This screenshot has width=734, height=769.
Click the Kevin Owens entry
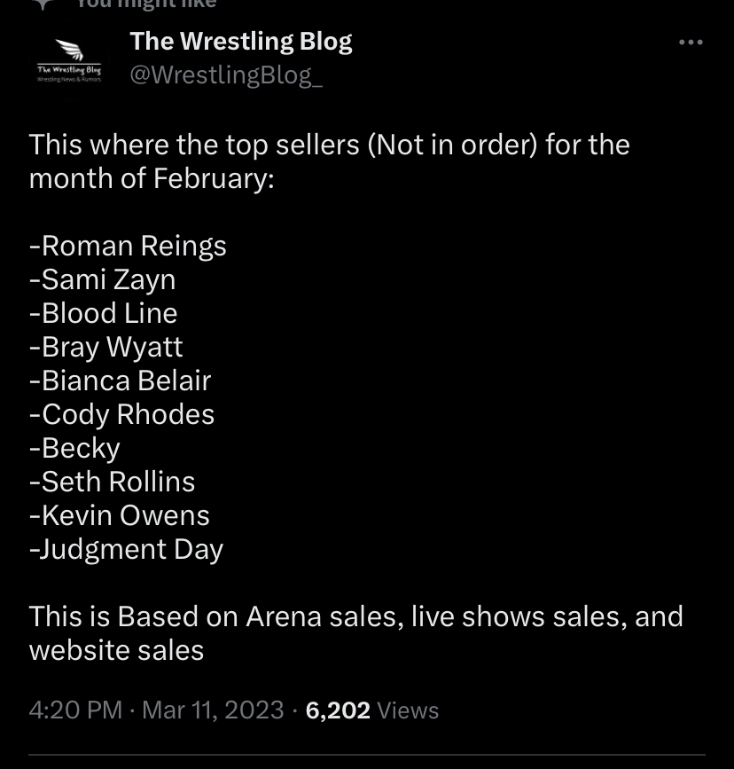(119, 515)
